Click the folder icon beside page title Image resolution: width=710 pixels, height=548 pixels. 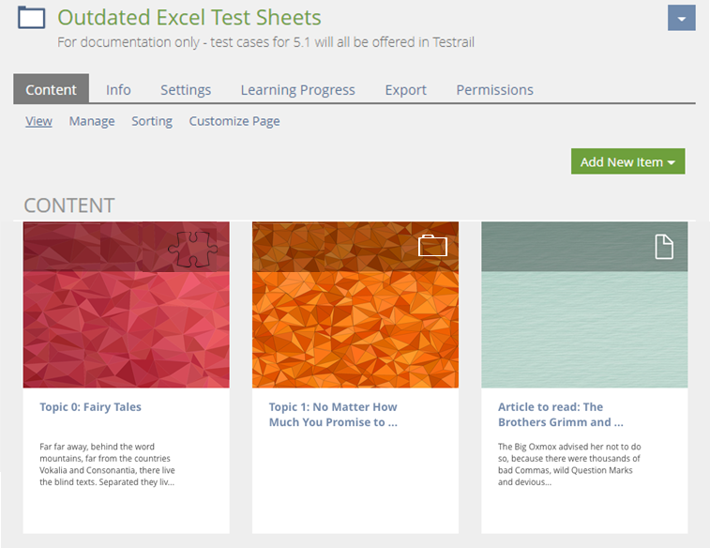pos(32,18)
